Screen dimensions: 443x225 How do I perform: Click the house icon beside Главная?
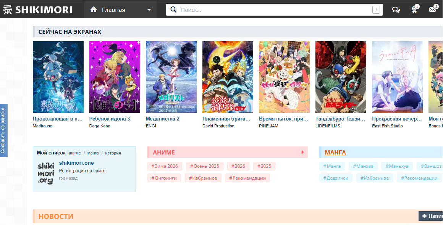[x=94, y=10]
